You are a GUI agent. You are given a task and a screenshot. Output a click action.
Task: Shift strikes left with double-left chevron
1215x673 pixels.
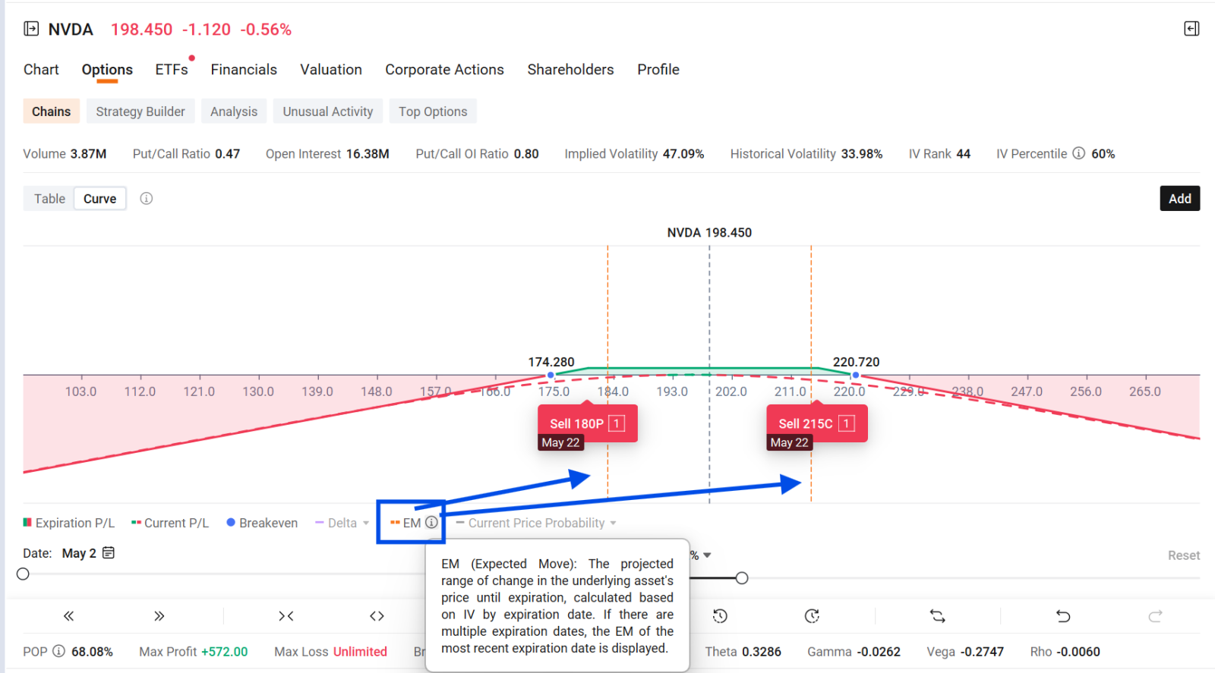[x=68, y=616]
